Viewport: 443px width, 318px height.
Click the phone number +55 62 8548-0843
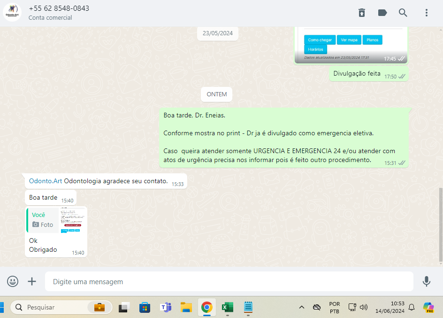59,8
